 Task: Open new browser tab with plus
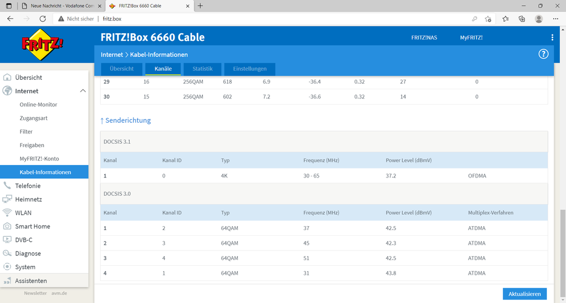click(201, 6)
